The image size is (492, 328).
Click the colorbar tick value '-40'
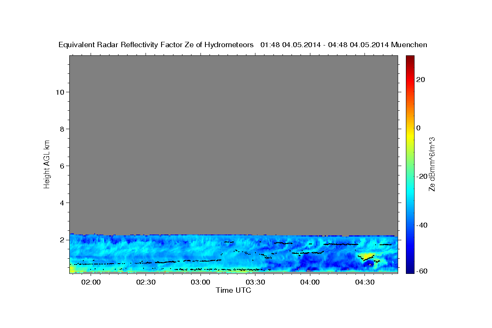tap(421, 225)
